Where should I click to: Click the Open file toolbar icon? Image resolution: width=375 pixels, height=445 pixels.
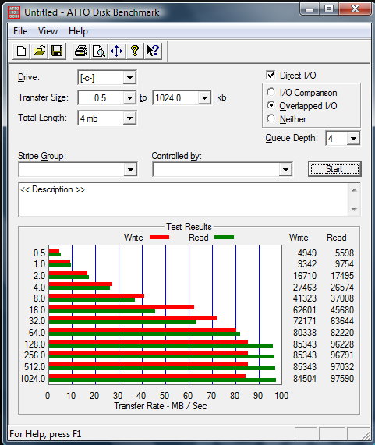[x=39, y=51]
